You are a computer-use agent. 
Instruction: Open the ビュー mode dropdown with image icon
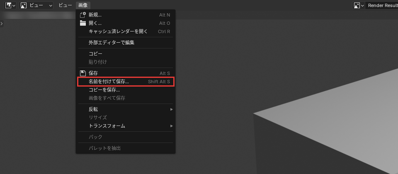click(36, 5)
